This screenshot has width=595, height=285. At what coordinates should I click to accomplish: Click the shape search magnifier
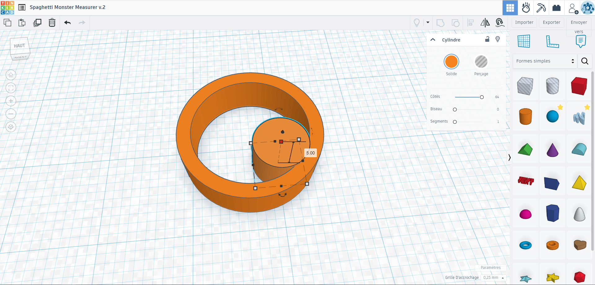click(x=585, y=61)
